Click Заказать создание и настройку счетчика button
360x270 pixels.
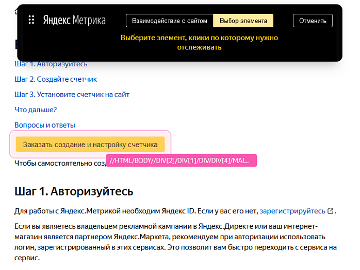pos(90,145)
